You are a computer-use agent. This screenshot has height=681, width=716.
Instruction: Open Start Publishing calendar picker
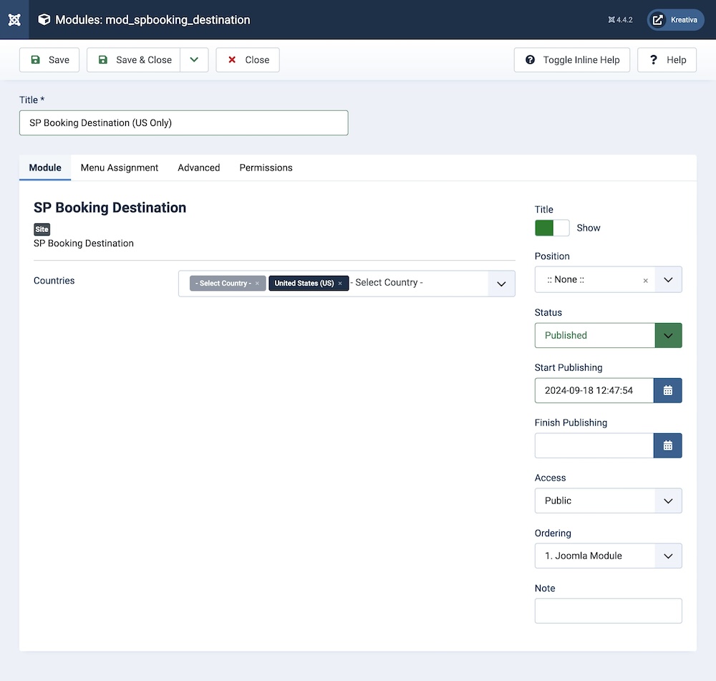click(x=667, y=390)
